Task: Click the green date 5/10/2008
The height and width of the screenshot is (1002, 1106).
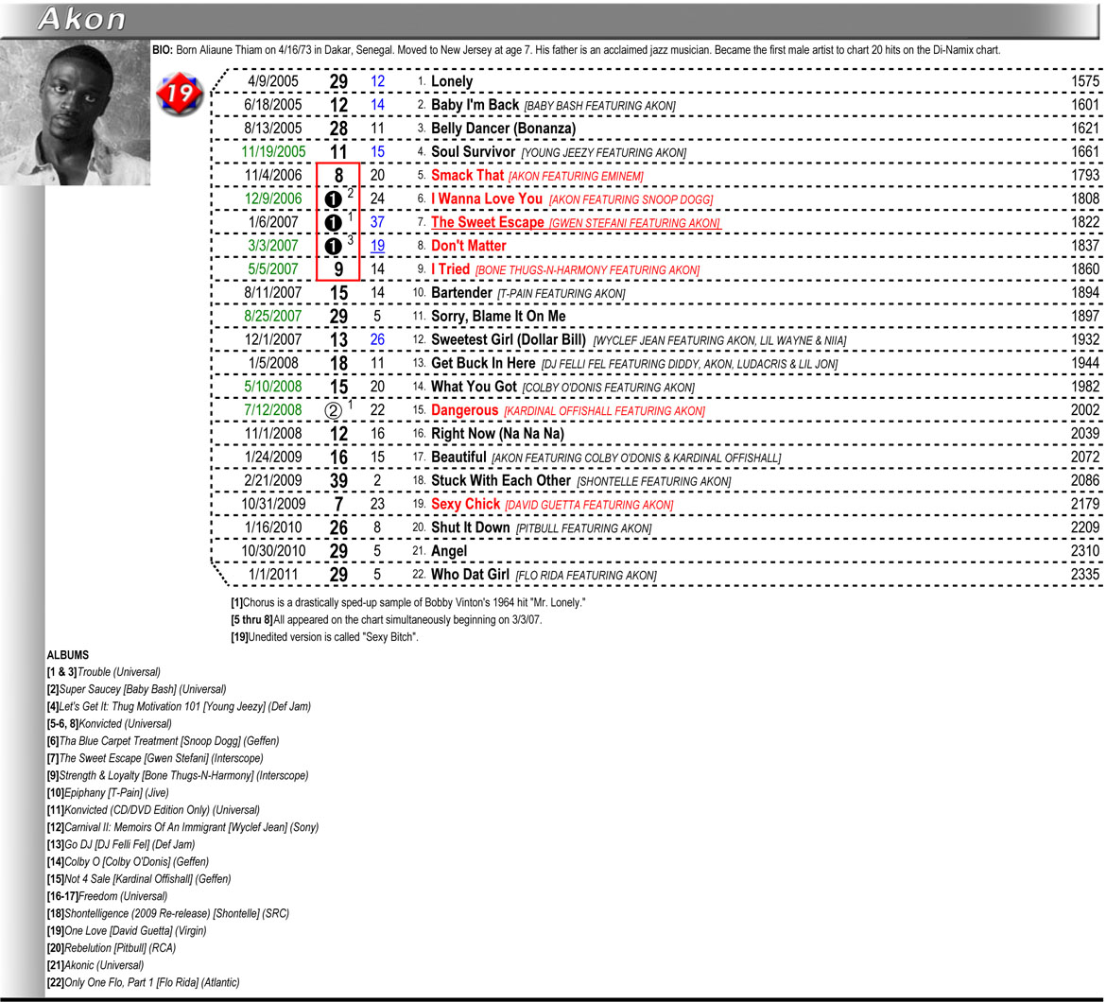Action: pyautogui.click(x=273, y=387)
